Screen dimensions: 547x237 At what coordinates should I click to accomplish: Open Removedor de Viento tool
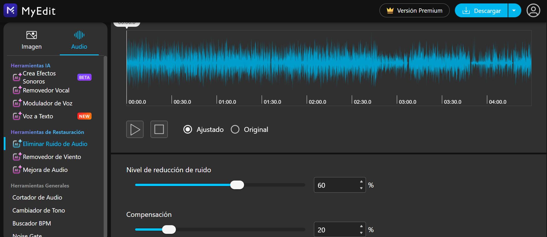pyautogui.click(x=52, y=157)
